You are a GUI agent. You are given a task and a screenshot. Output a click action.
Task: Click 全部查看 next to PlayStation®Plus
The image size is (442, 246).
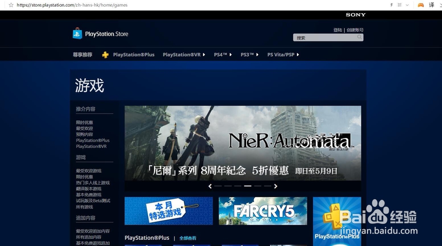pyautogui.click(x=188, y=238)
